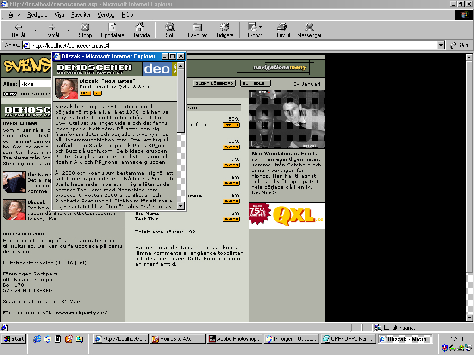Click popup scrollbar up arrow
The width and height of the screenshot is (474, 355).
[x=181, y=66]
